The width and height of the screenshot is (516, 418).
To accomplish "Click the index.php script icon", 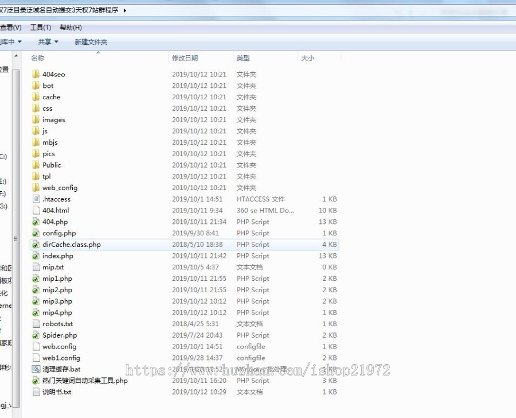I will [x=36, y=256].
